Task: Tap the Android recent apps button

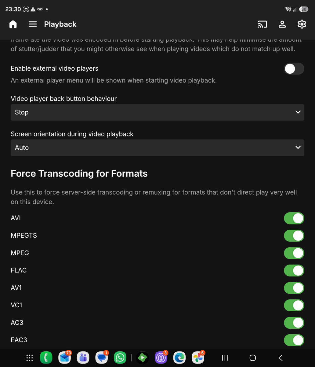Action: tap(225, 358)
